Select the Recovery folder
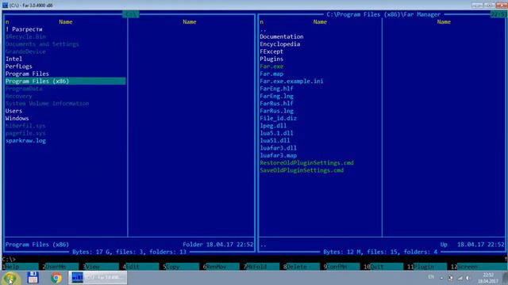Viewport: 508px width, 285px height. pyautogui.click(x=19, y=97)
